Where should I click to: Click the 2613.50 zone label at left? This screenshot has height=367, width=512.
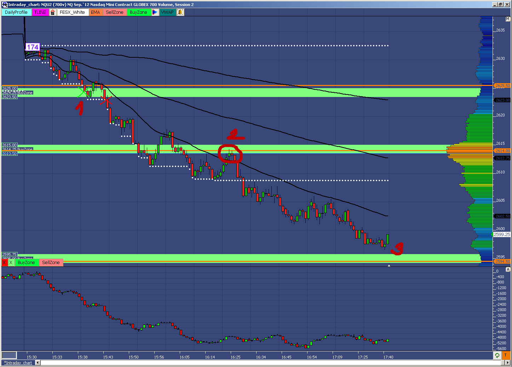click(x=10, y=154)
